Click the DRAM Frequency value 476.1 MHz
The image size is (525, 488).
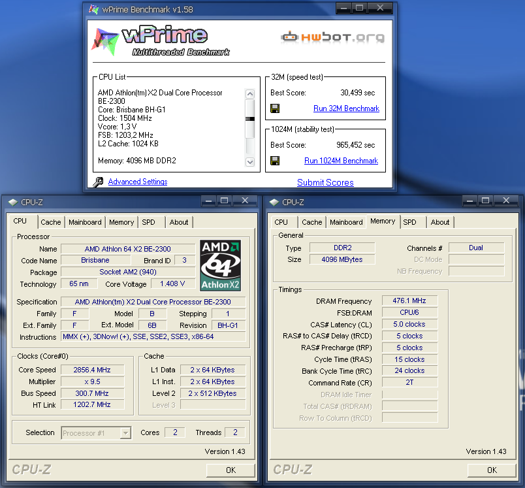409,301
